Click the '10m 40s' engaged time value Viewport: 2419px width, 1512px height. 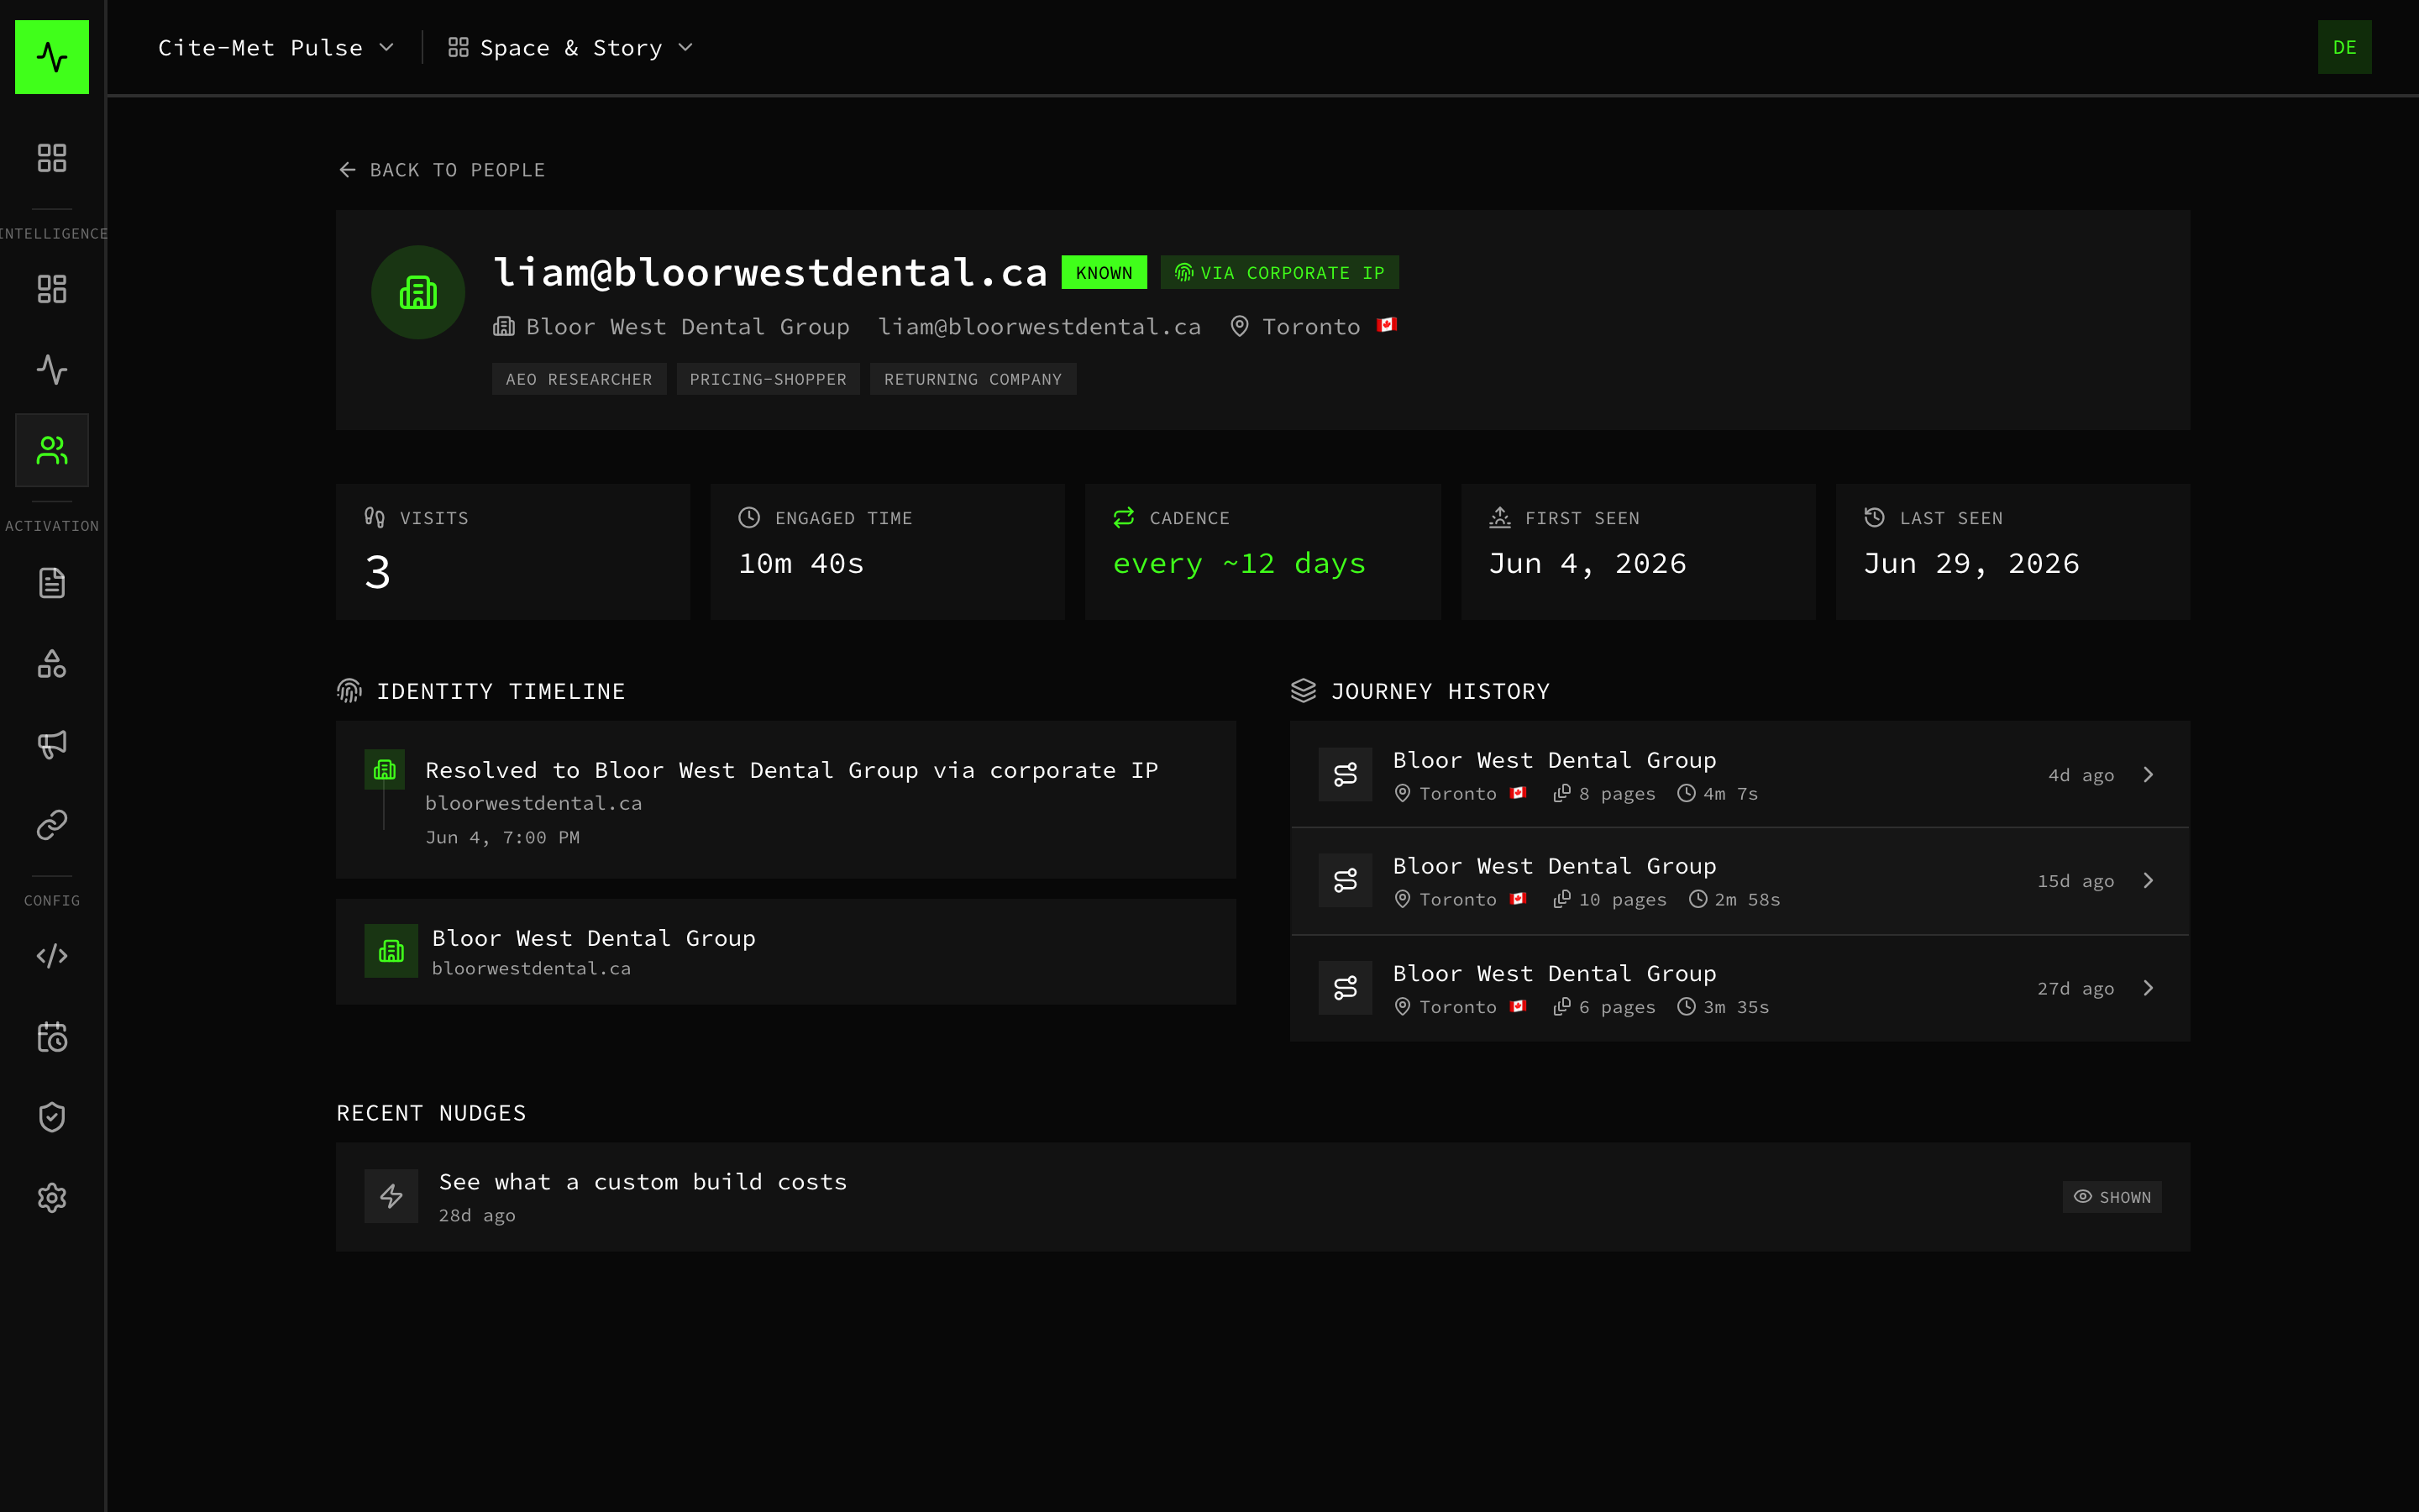pos(800,564)
